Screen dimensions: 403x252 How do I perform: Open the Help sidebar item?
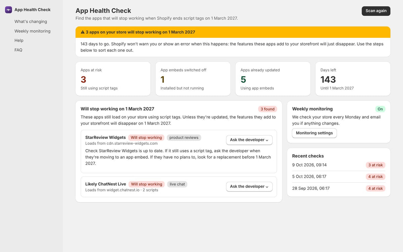click(x=19, y=40)
